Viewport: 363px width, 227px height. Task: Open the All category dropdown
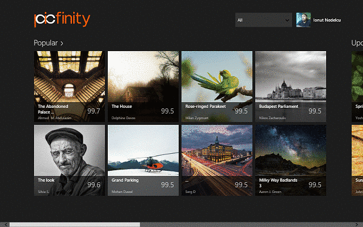[263, 20]
